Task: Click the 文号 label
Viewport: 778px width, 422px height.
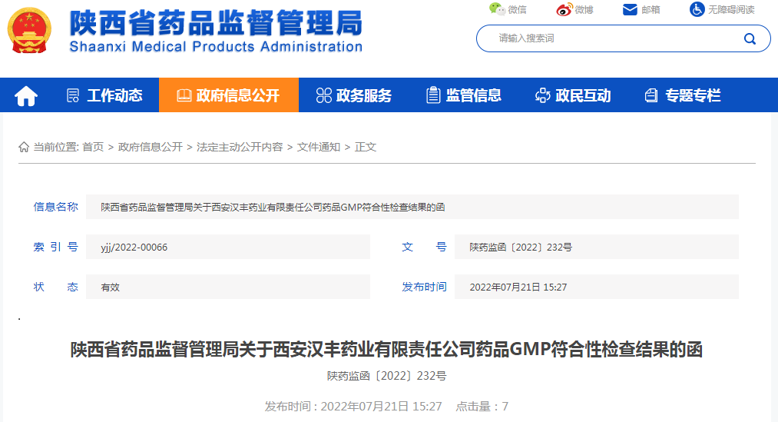Action: pos(424,247)
